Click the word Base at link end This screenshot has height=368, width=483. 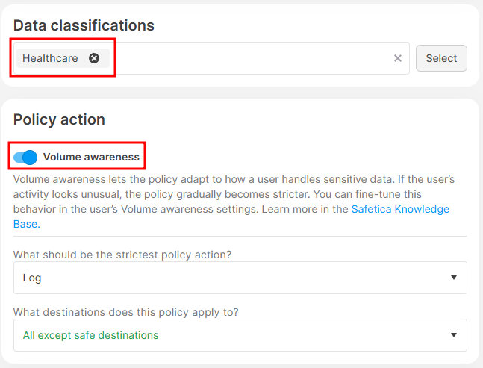[26, 223]
